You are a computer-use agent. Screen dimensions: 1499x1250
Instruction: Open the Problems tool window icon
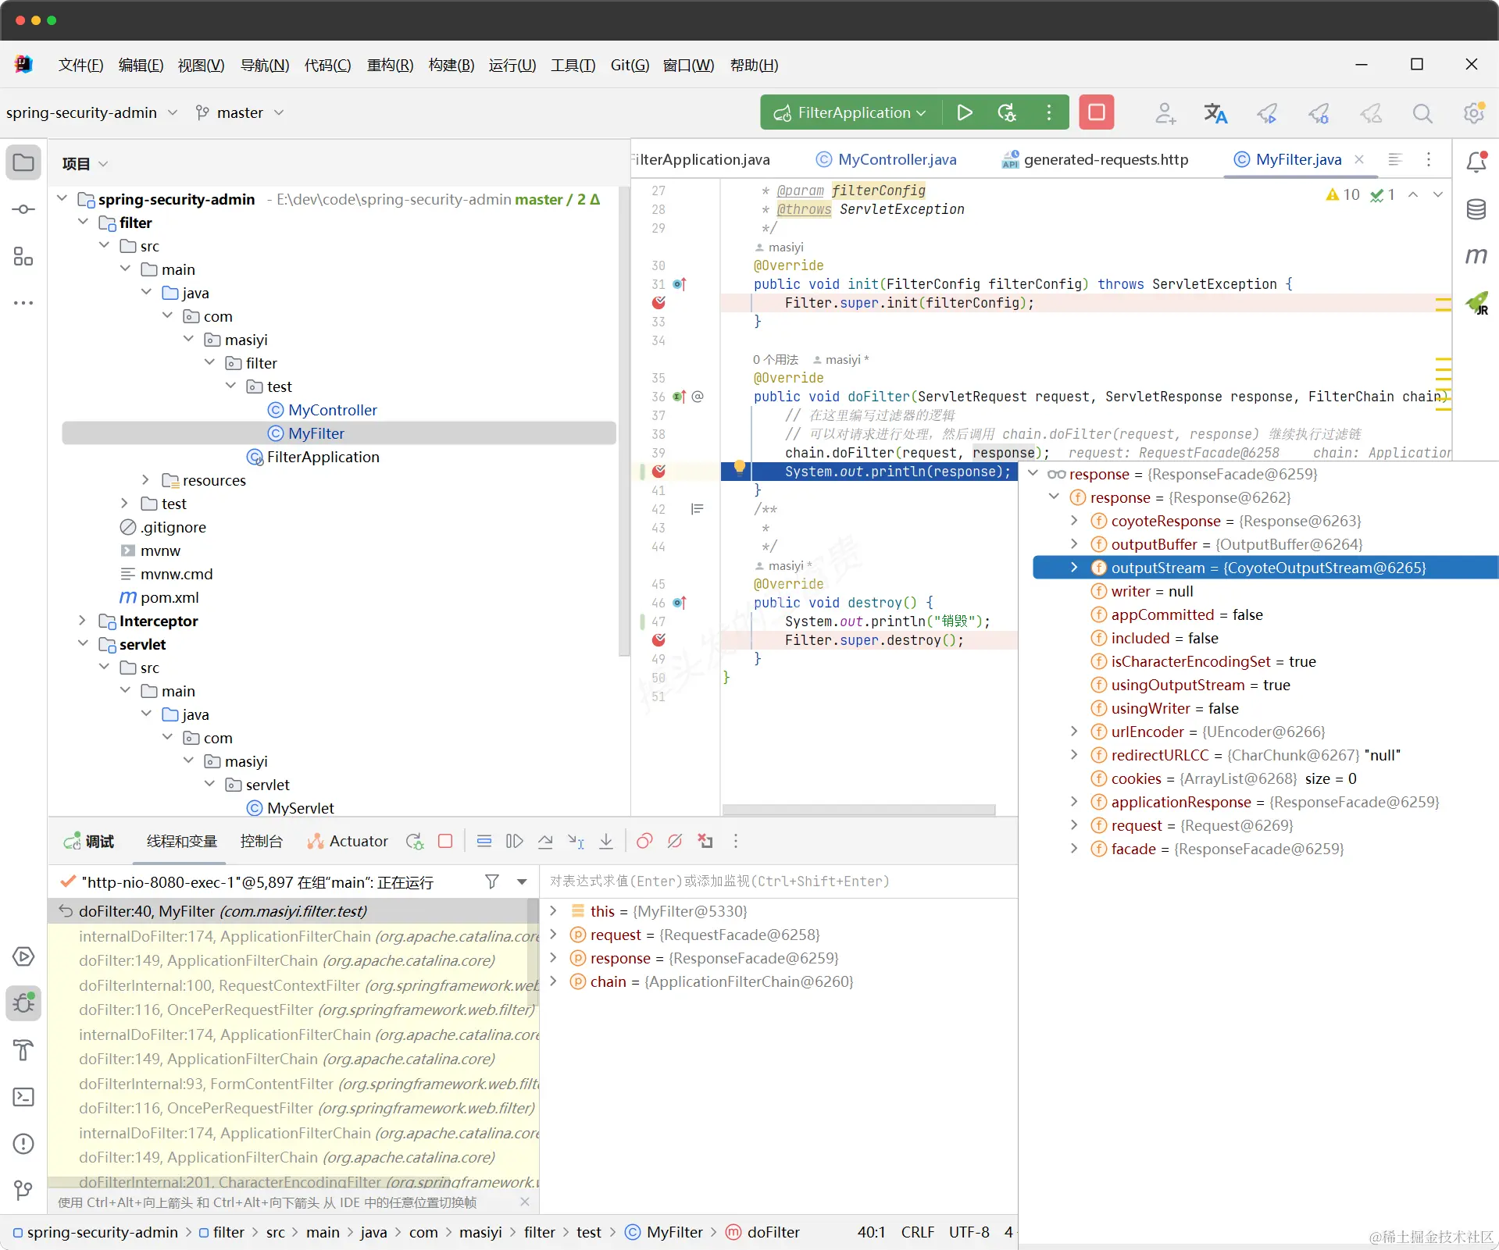pyautogui.click(x=23, y=1144)
